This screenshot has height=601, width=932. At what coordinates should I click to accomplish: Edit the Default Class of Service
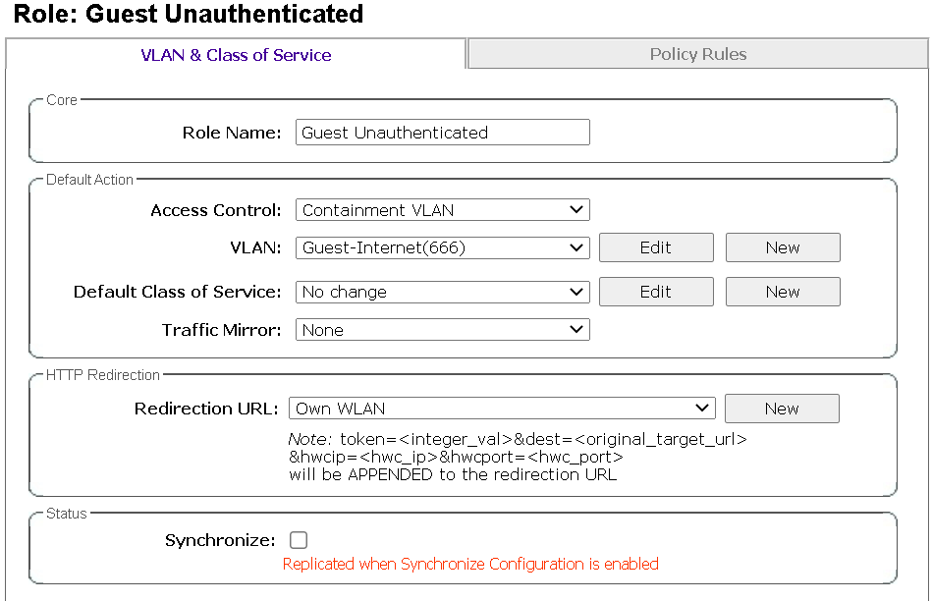[656, 292]
